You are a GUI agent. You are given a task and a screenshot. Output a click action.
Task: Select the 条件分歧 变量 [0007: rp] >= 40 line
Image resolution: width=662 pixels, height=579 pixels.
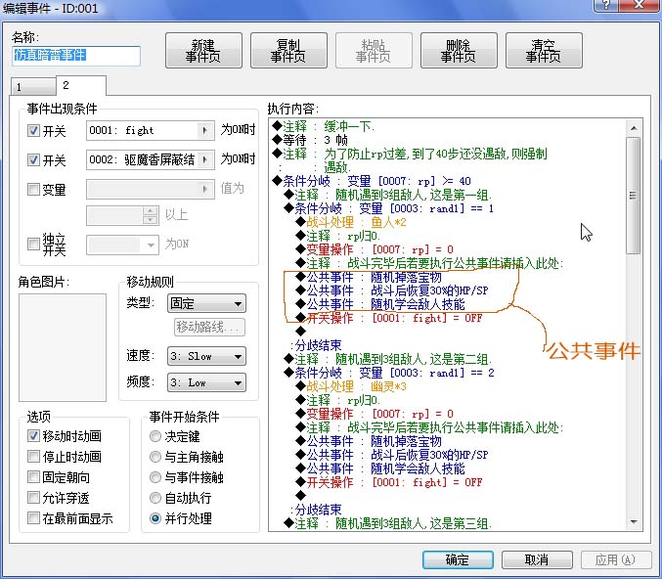pyautogui.click(x=372, y=181)
